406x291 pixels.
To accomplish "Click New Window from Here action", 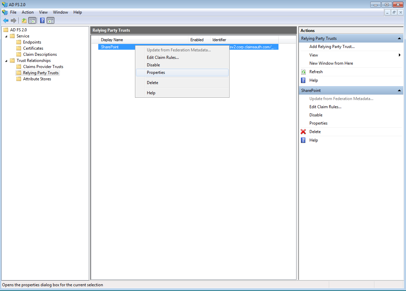I will 331,63.
